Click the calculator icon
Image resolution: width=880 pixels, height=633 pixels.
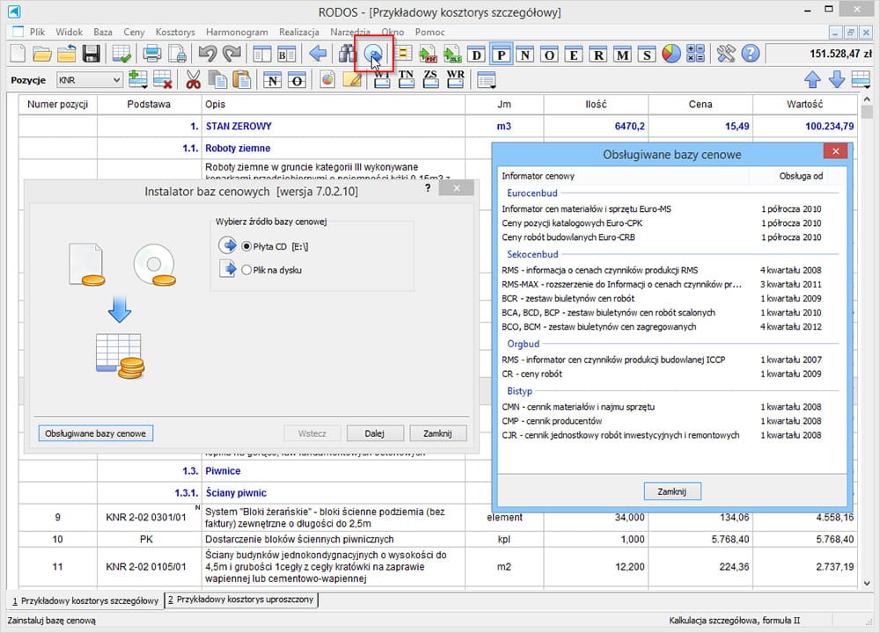(x=695, y=55)
